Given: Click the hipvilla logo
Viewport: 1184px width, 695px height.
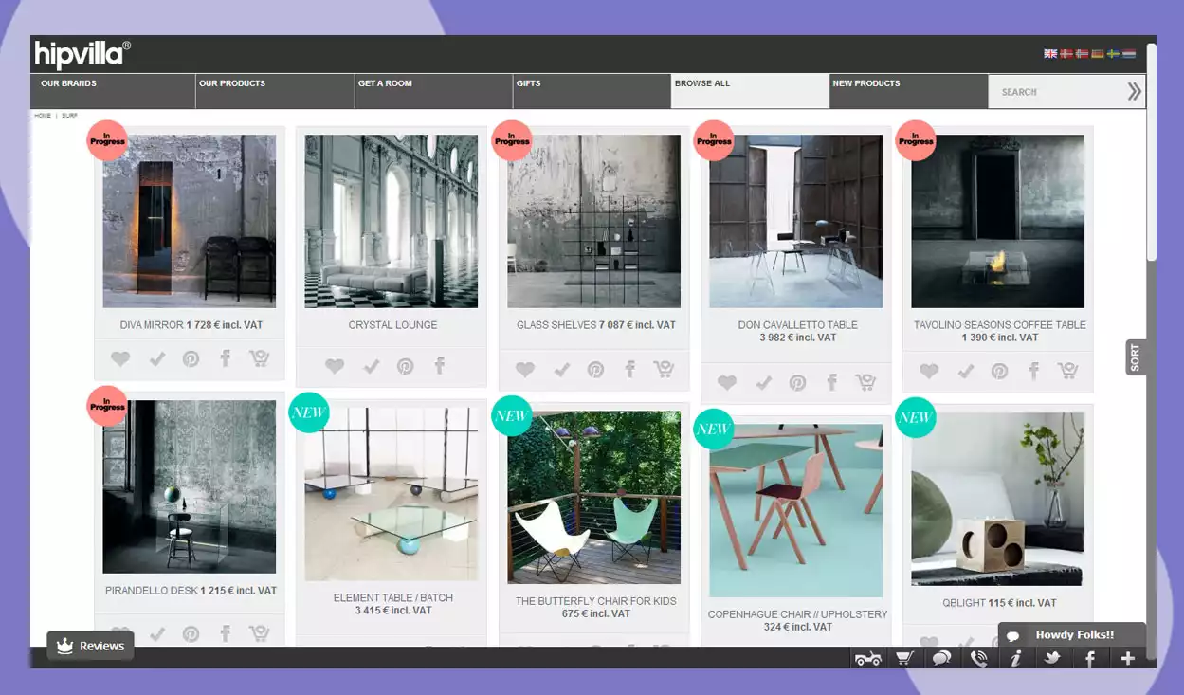Looking at the screenshot, I should pyautogui.click(x=82, y=54).
